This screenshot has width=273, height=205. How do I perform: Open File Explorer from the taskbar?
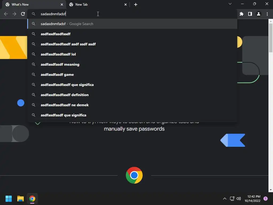coord(20,199)
